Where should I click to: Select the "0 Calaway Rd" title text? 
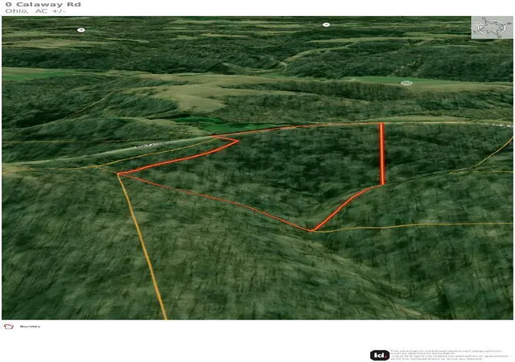coord(43,5)
